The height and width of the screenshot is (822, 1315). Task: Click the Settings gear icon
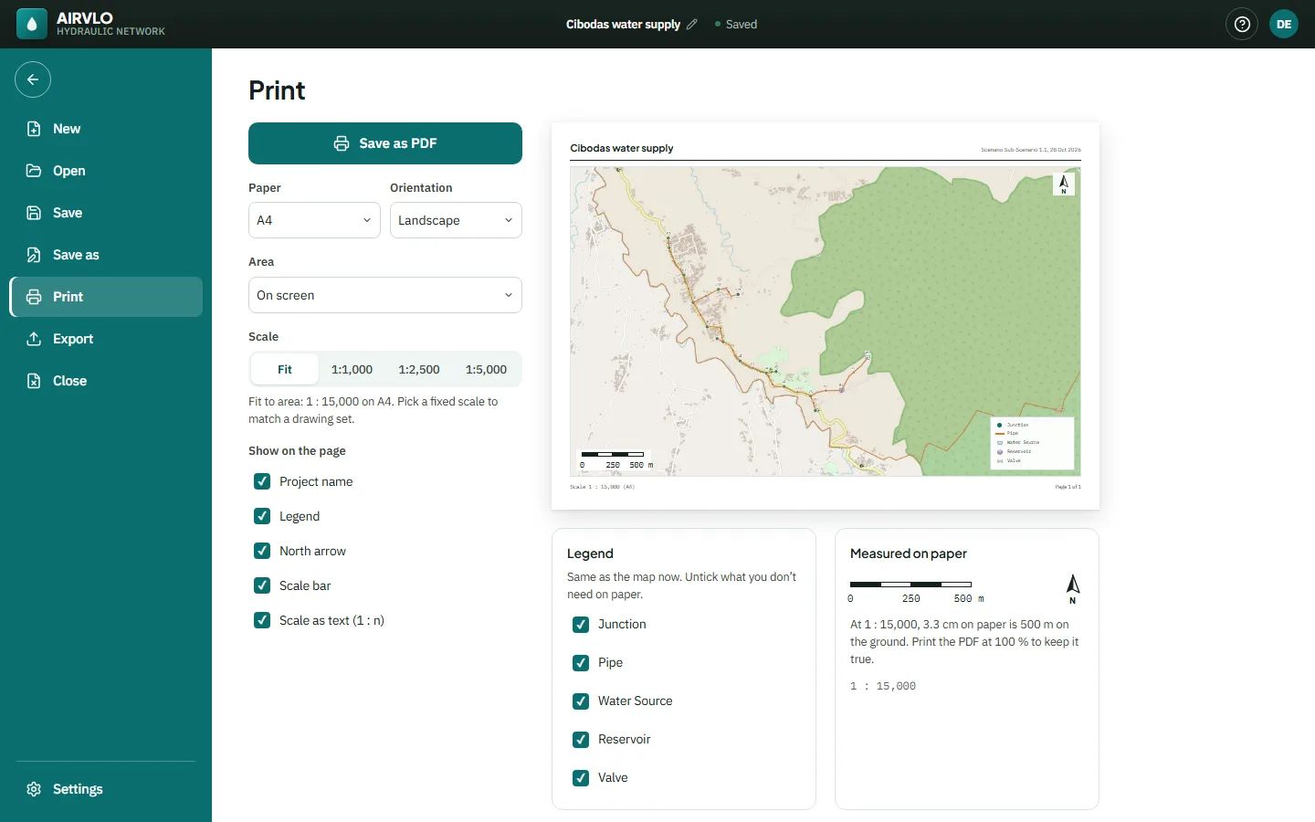tap(34, 789)
